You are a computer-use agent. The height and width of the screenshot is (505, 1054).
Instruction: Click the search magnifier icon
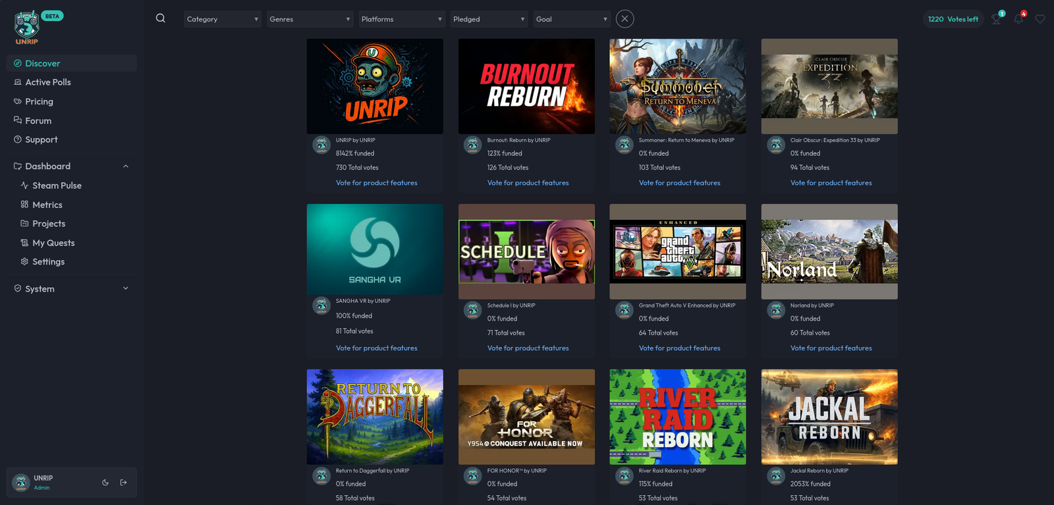tap(160, 18)
